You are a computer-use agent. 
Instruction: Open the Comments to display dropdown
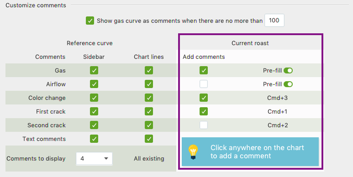point(94,159)
